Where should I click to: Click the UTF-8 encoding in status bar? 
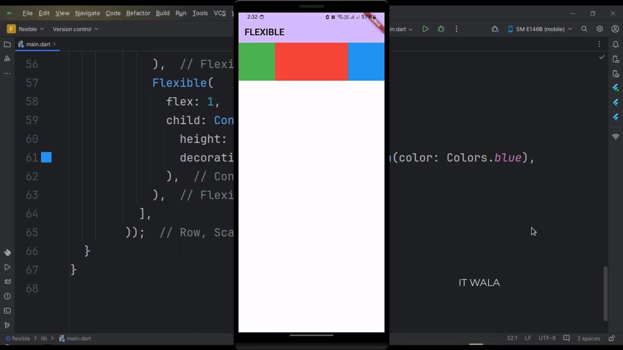tap(547, 338)
